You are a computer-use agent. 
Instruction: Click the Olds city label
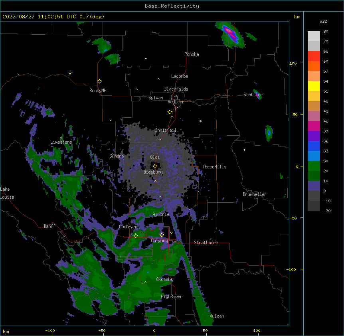155,157
